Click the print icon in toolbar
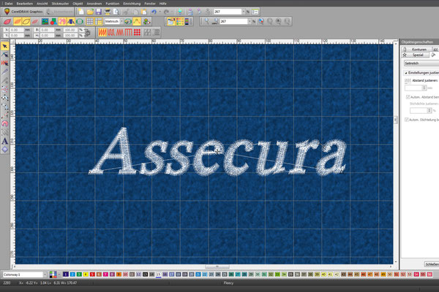Viewport: 439px width, 292px height. (x=108, y=12)
